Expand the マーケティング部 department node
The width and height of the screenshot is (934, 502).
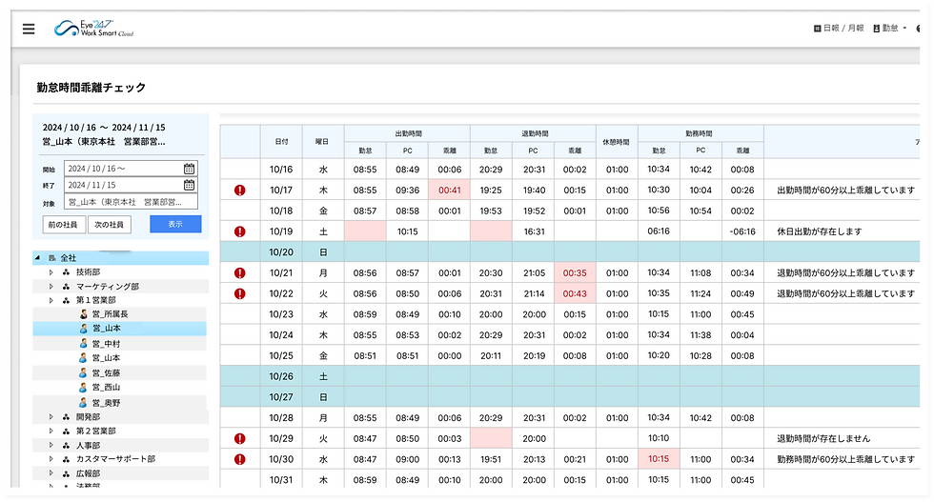pyautogui.click(x=51, y=287)
